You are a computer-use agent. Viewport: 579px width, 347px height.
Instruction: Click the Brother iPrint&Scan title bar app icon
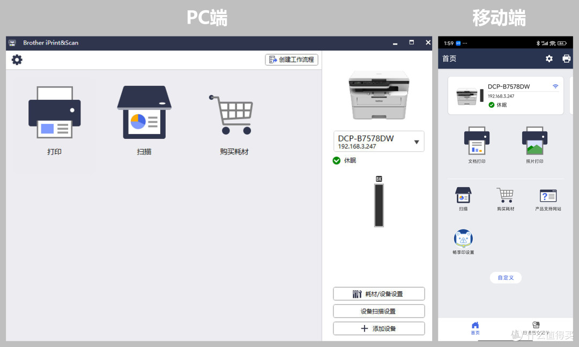point(12,43)
